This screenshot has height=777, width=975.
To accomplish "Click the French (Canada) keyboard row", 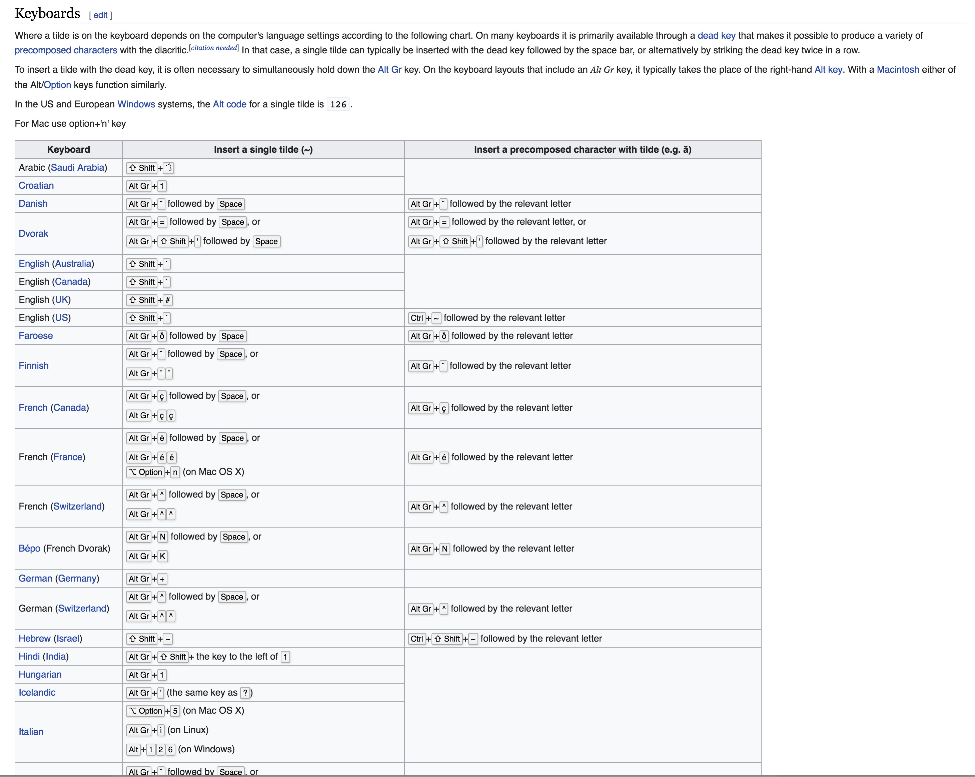I will (x=54, y=407).
